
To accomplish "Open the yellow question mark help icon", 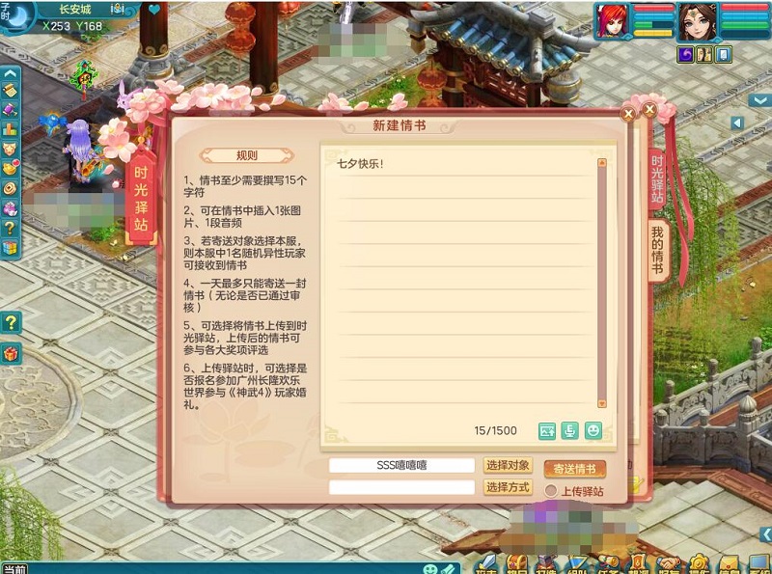I will pyautogui.click(x=11, y=323).
